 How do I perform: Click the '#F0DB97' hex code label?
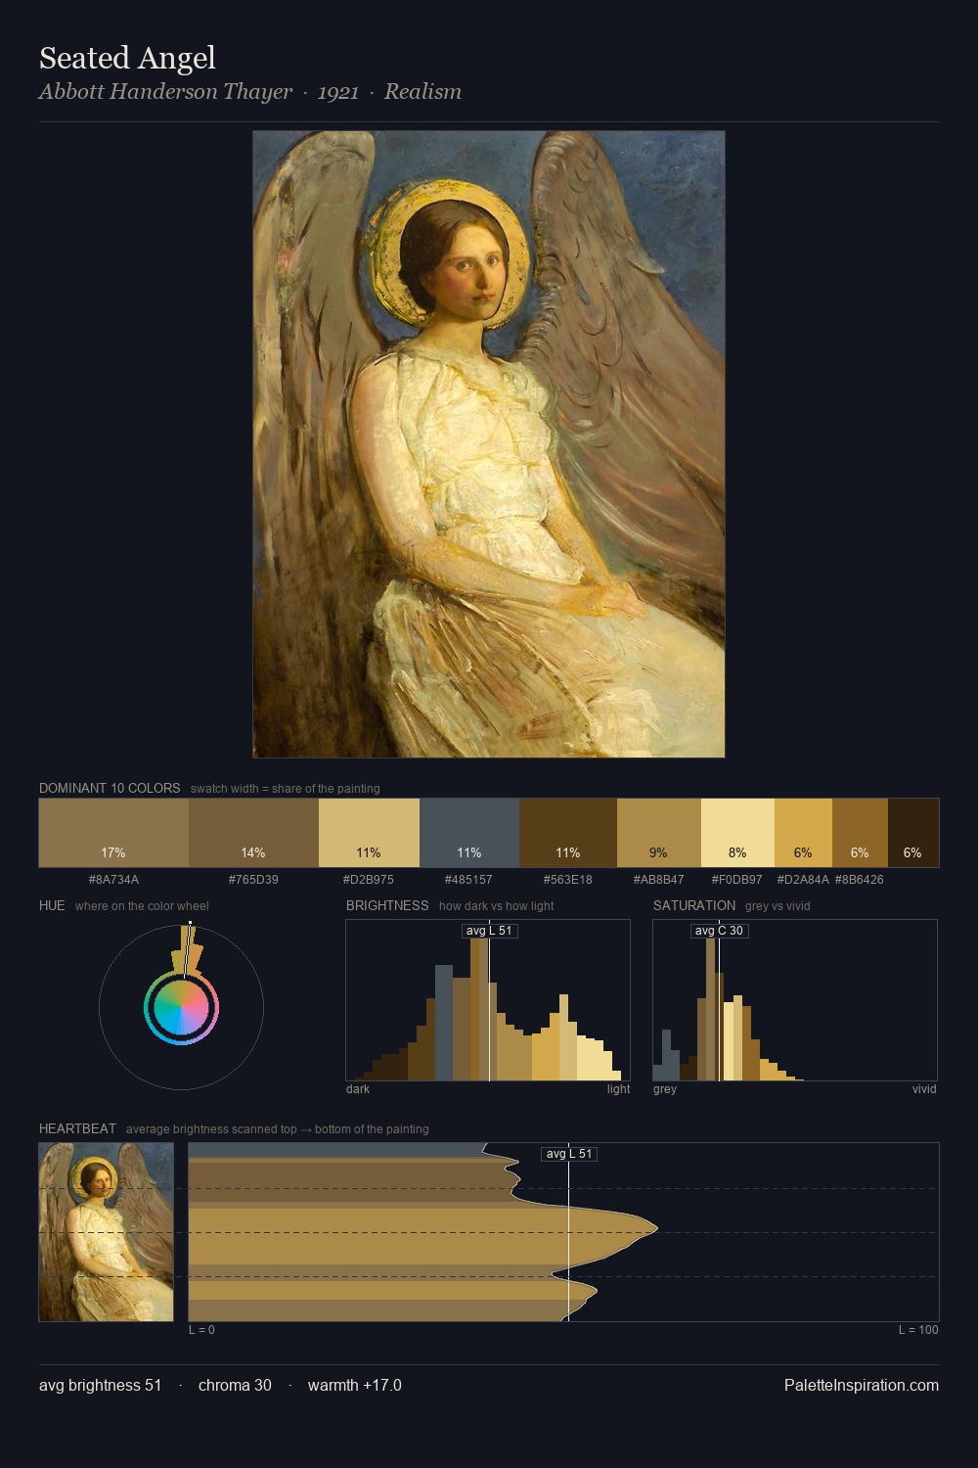tap(737, 880)
